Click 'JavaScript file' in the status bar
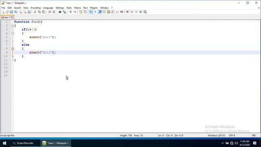The height and width of the screenshot is (147, 261). coord(7,136)
